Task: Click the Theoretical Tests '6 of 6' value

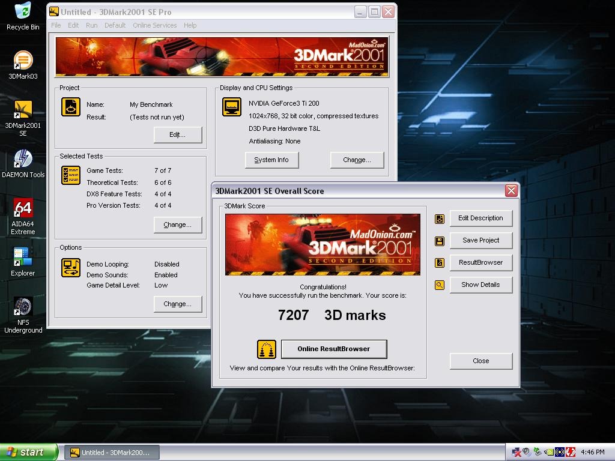Action: (163, 182)
